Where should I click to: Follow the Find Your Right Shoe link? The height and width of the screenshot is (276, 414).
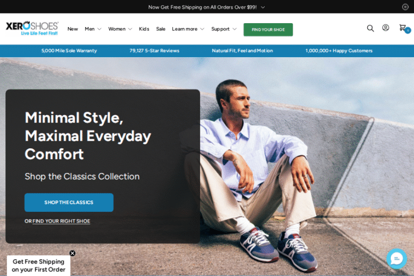tap(61, 221)
